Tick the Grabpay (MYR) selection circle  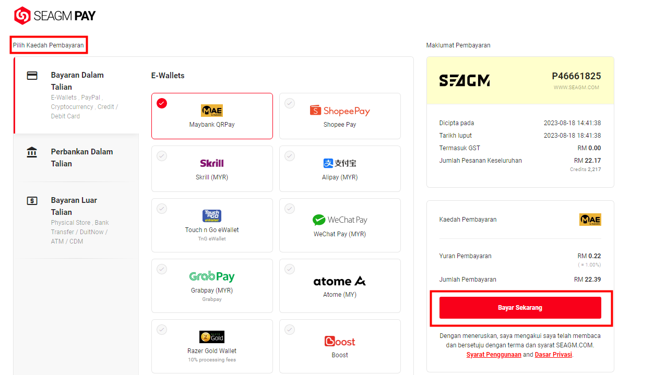coord(162,269)
